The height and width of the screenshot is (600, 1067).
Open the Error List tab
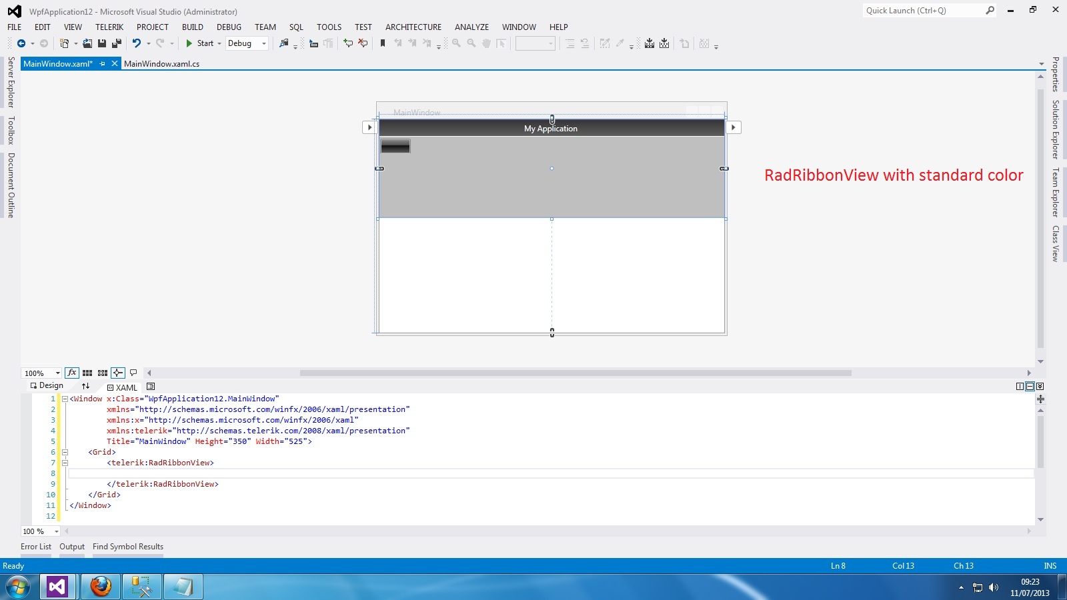click(x=36, y=547)
